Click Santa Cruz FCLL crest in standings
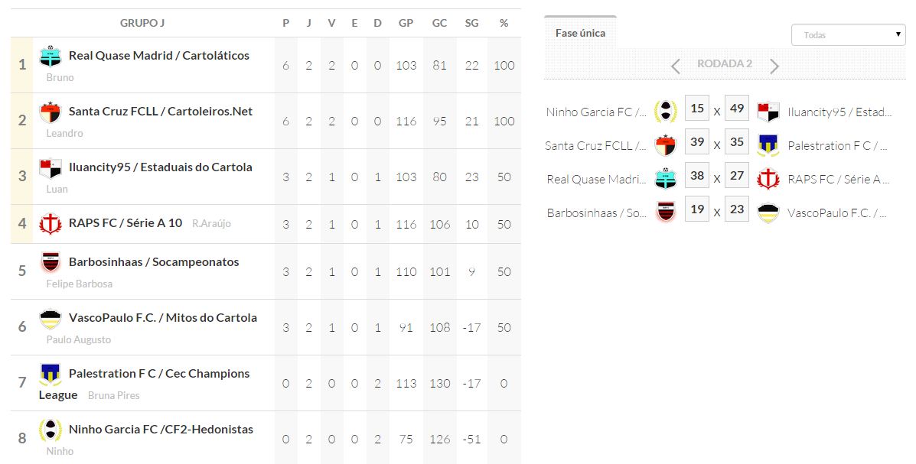Screen dimensions: 916x464 click(51, 112)
